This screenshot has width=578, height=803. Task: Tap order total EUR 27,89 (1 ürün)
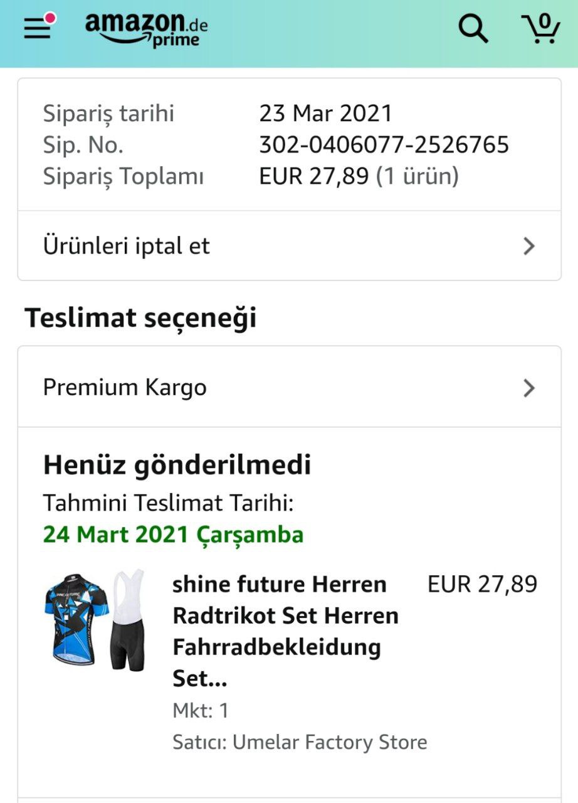point(359,176)
